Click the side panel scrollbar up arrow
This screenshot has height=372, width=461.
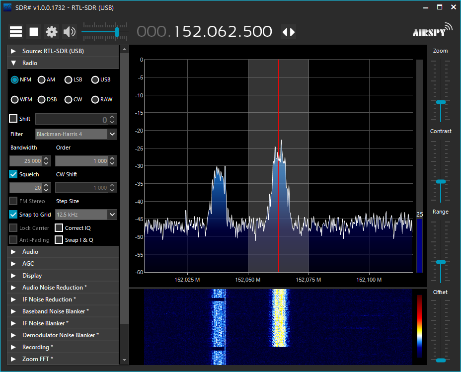(124, 49)
